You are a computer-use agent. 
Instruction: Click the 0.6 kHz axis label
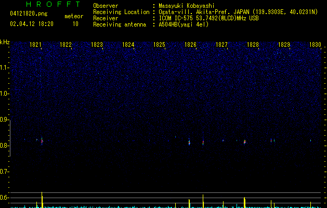click(4, 198)
